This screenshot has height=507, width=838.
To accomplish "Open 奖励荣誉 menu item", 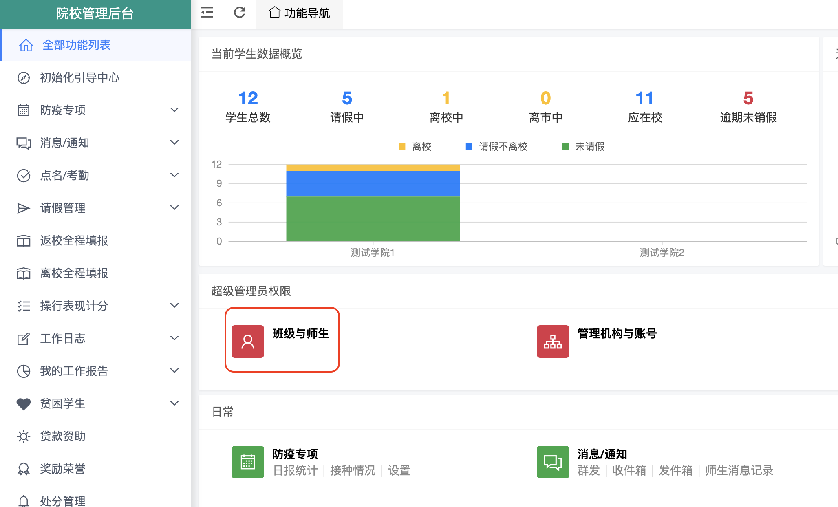I will 95,469.
